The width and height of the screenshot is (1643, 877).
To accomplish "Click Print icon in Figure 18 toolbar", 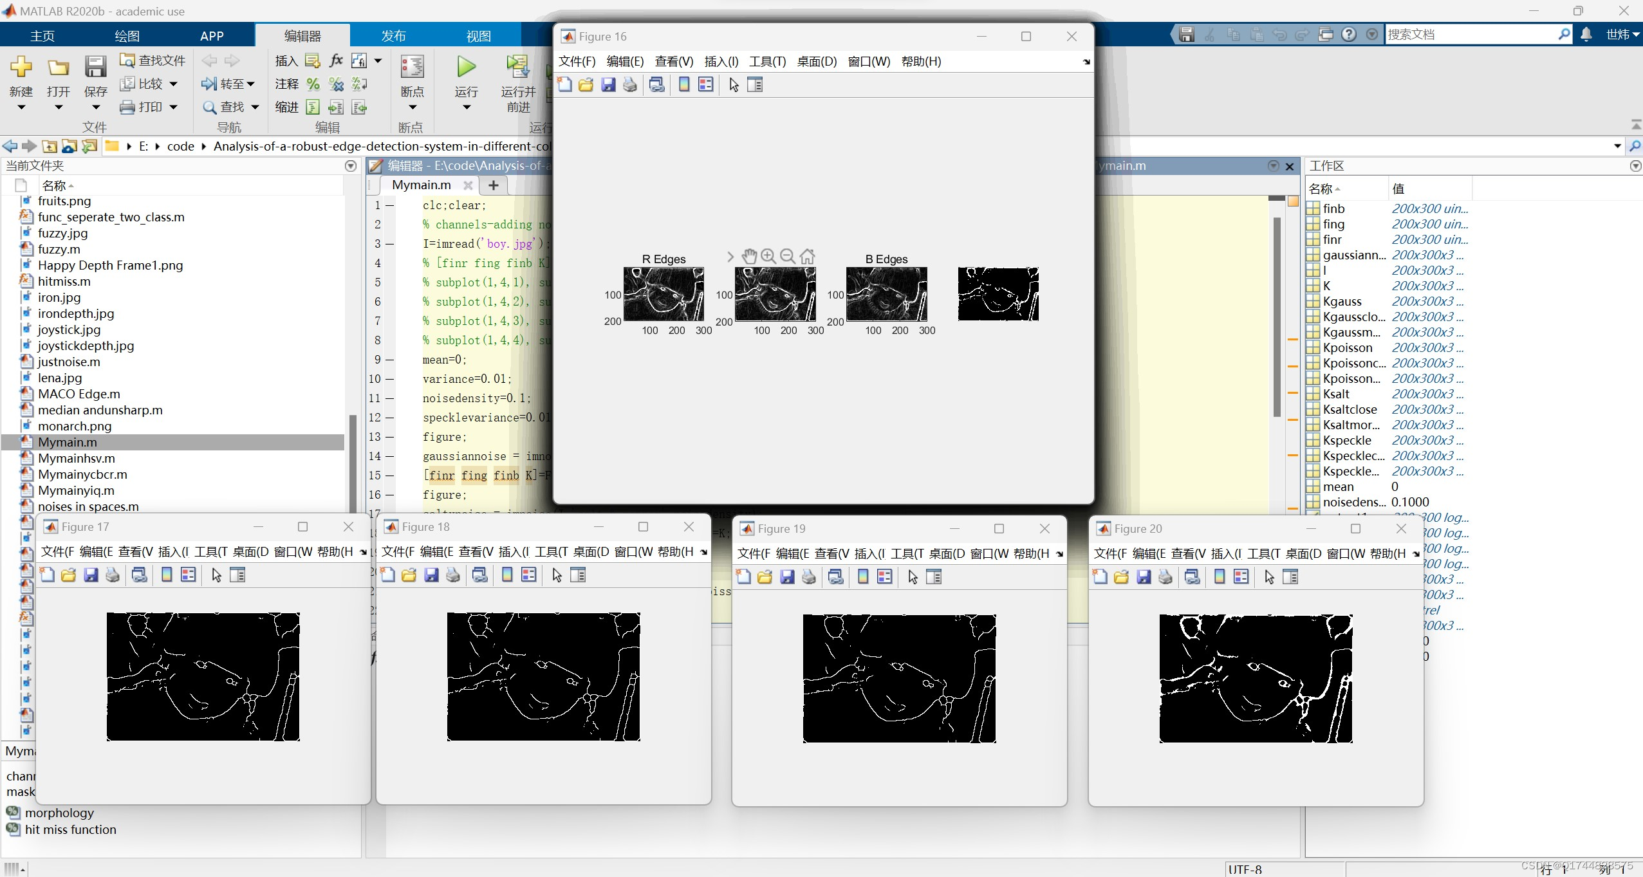I will tap(453, 575).
